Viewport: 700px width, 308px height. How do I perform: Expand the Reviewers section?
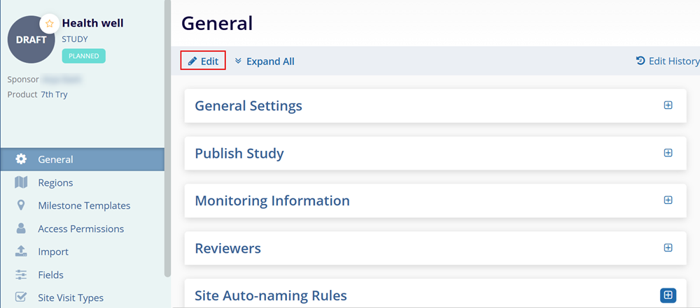tap(668, 248)
